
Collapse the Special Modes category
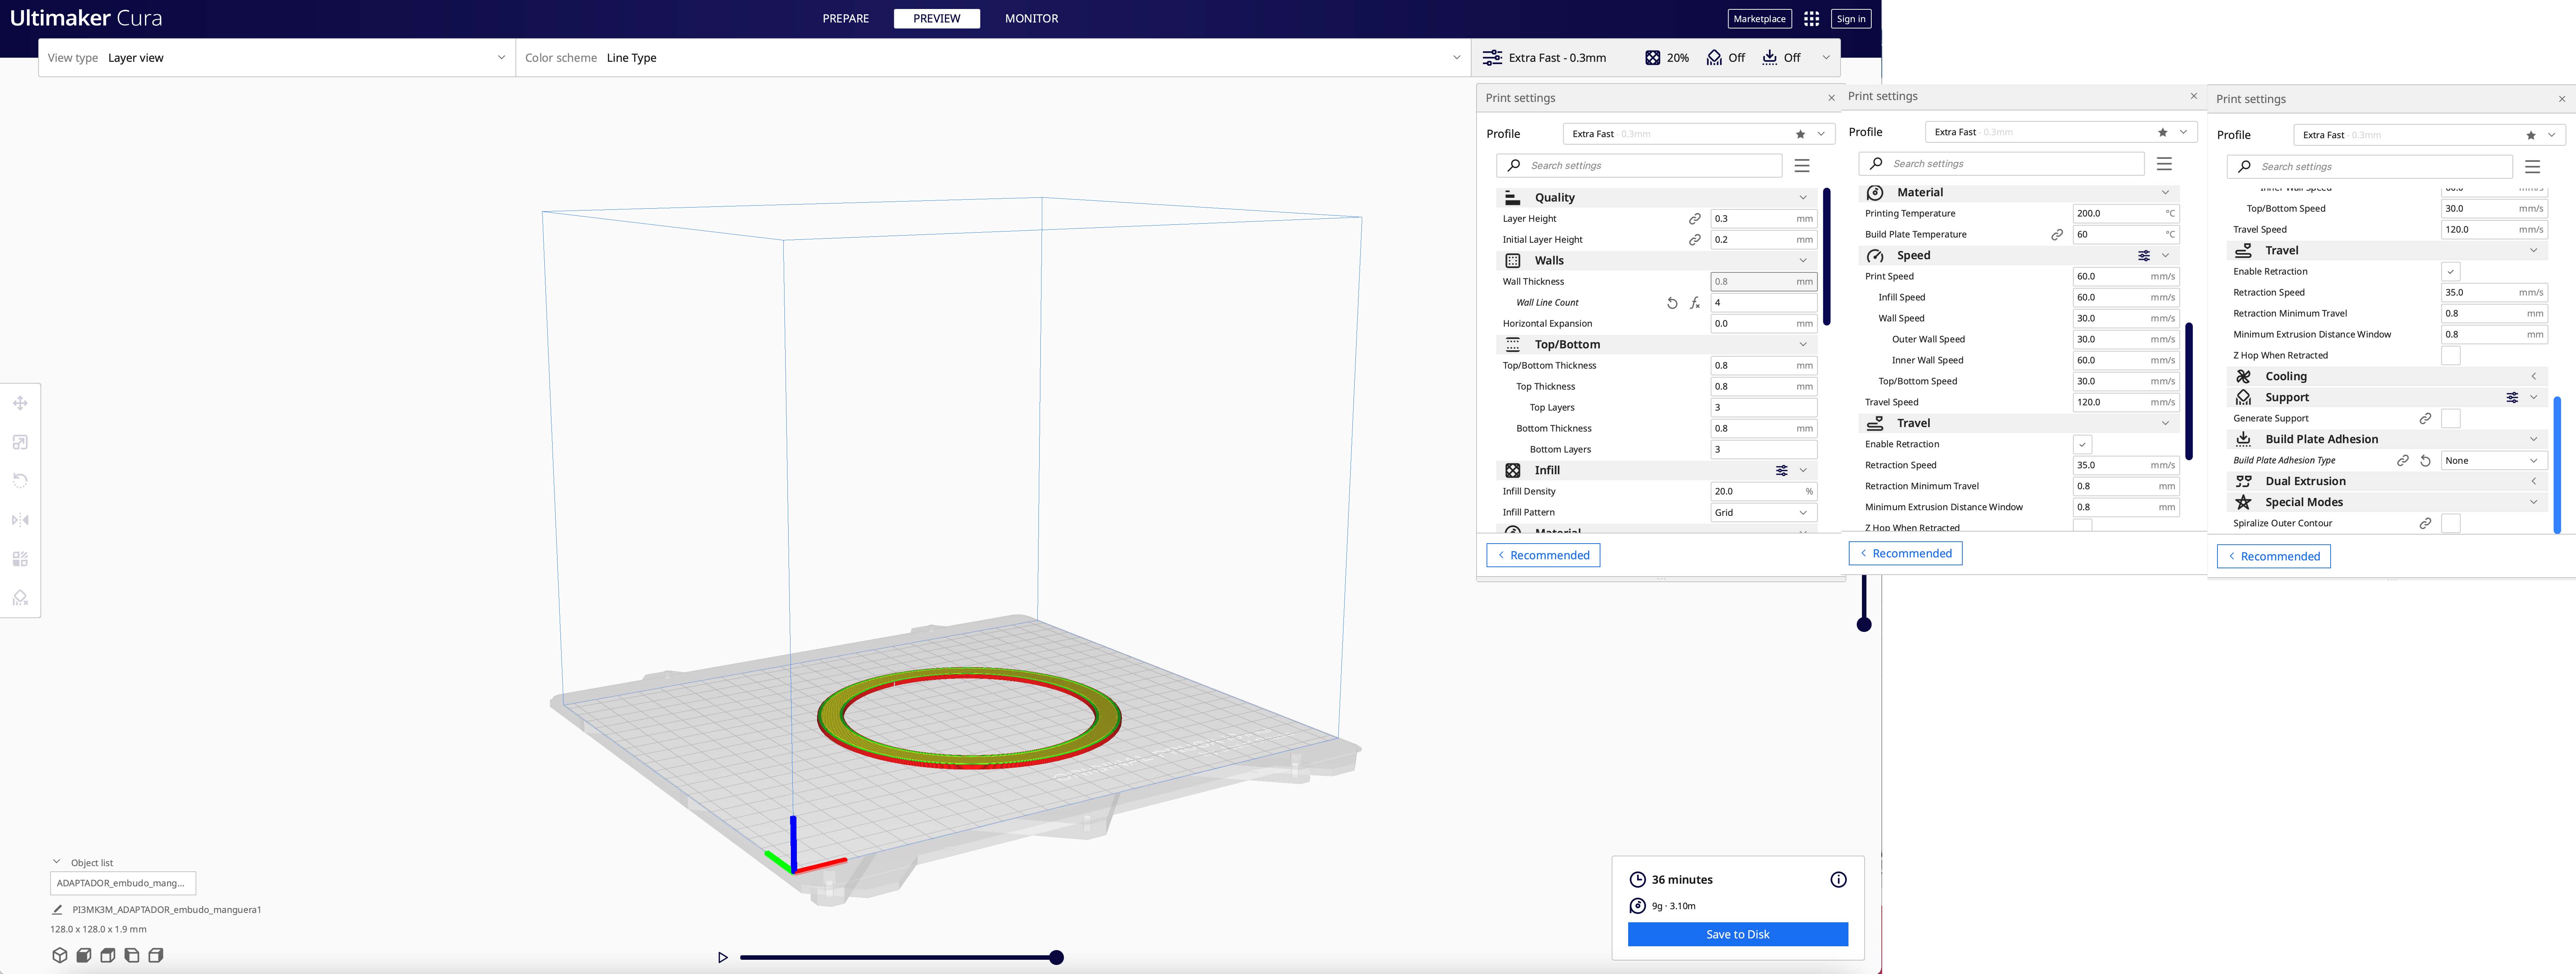click(x=2388, y=503)
